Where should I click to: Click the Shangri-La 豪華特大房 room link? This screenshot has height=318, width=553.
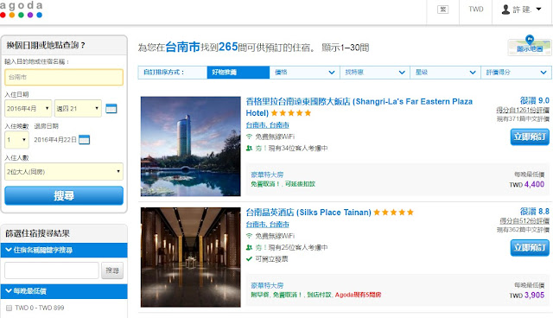click(267, 175)
